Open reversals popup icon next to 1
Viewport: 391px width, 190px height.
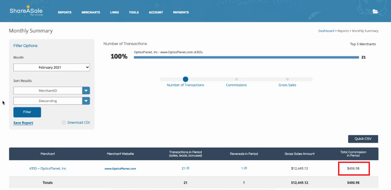point(246,168)
